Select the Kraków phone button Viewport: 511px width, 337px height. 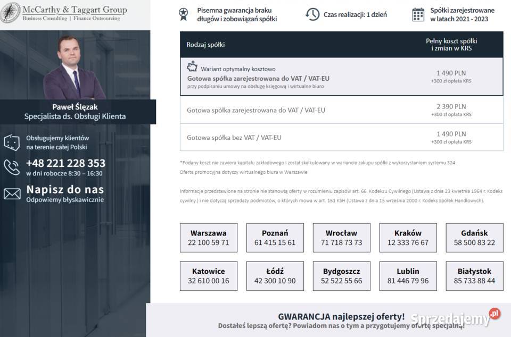click(x=408, y=238)
